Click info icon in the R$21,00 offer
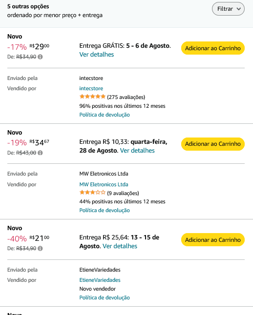This screenshot has width=253, height=315. click(40, 249)
